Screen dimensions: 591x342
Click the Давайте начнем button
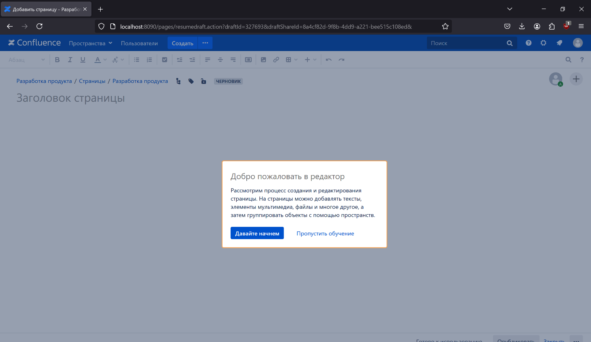tap(257, 233)
